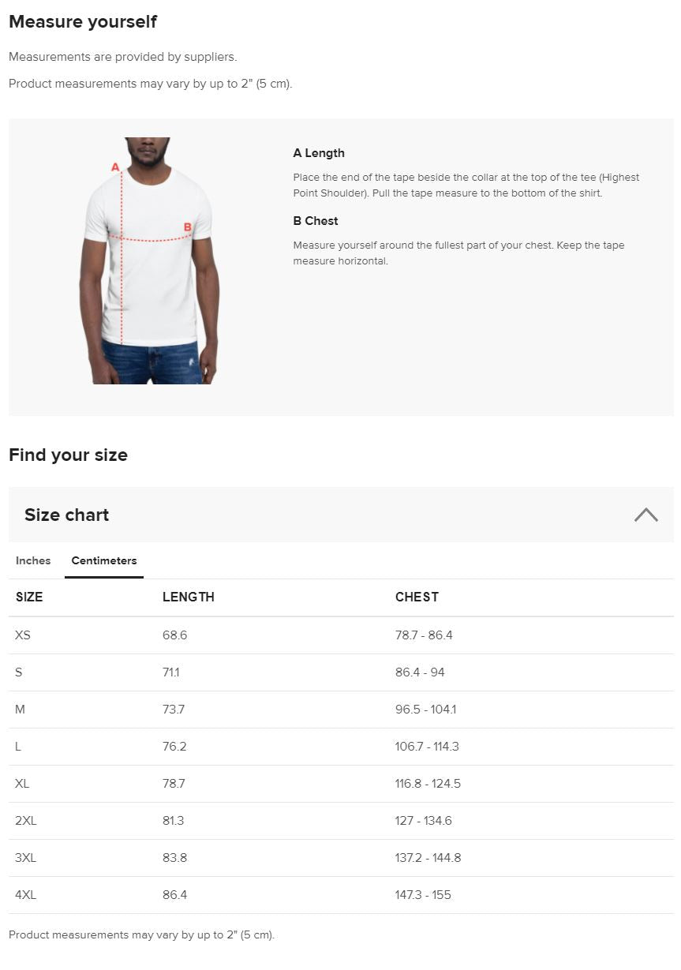Switch to the Inches tab
681x970 pixels.
click(x=33, y=560)
